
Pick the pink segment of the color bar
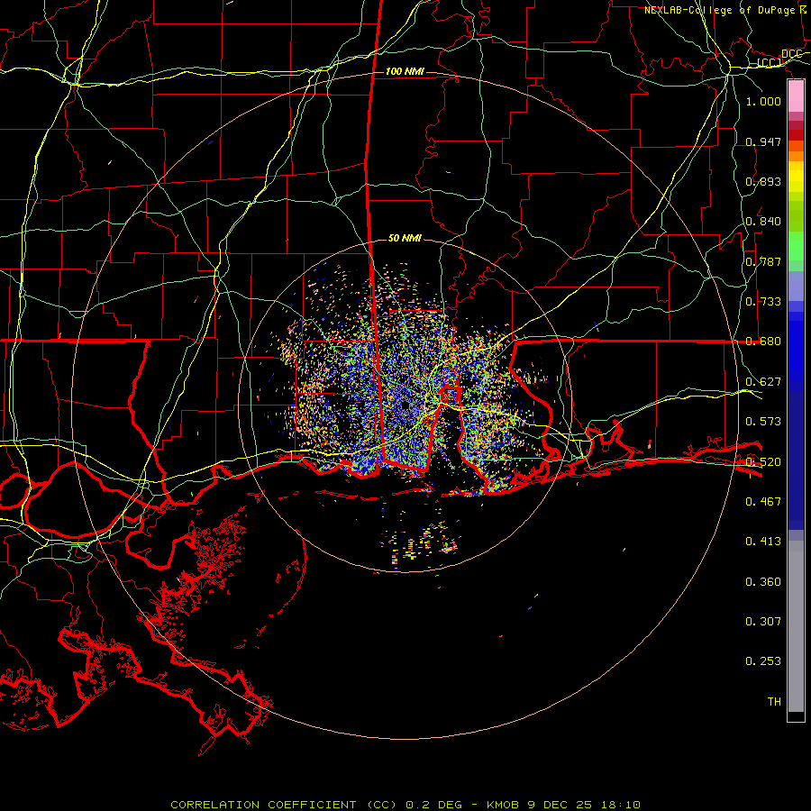(796, 96)
